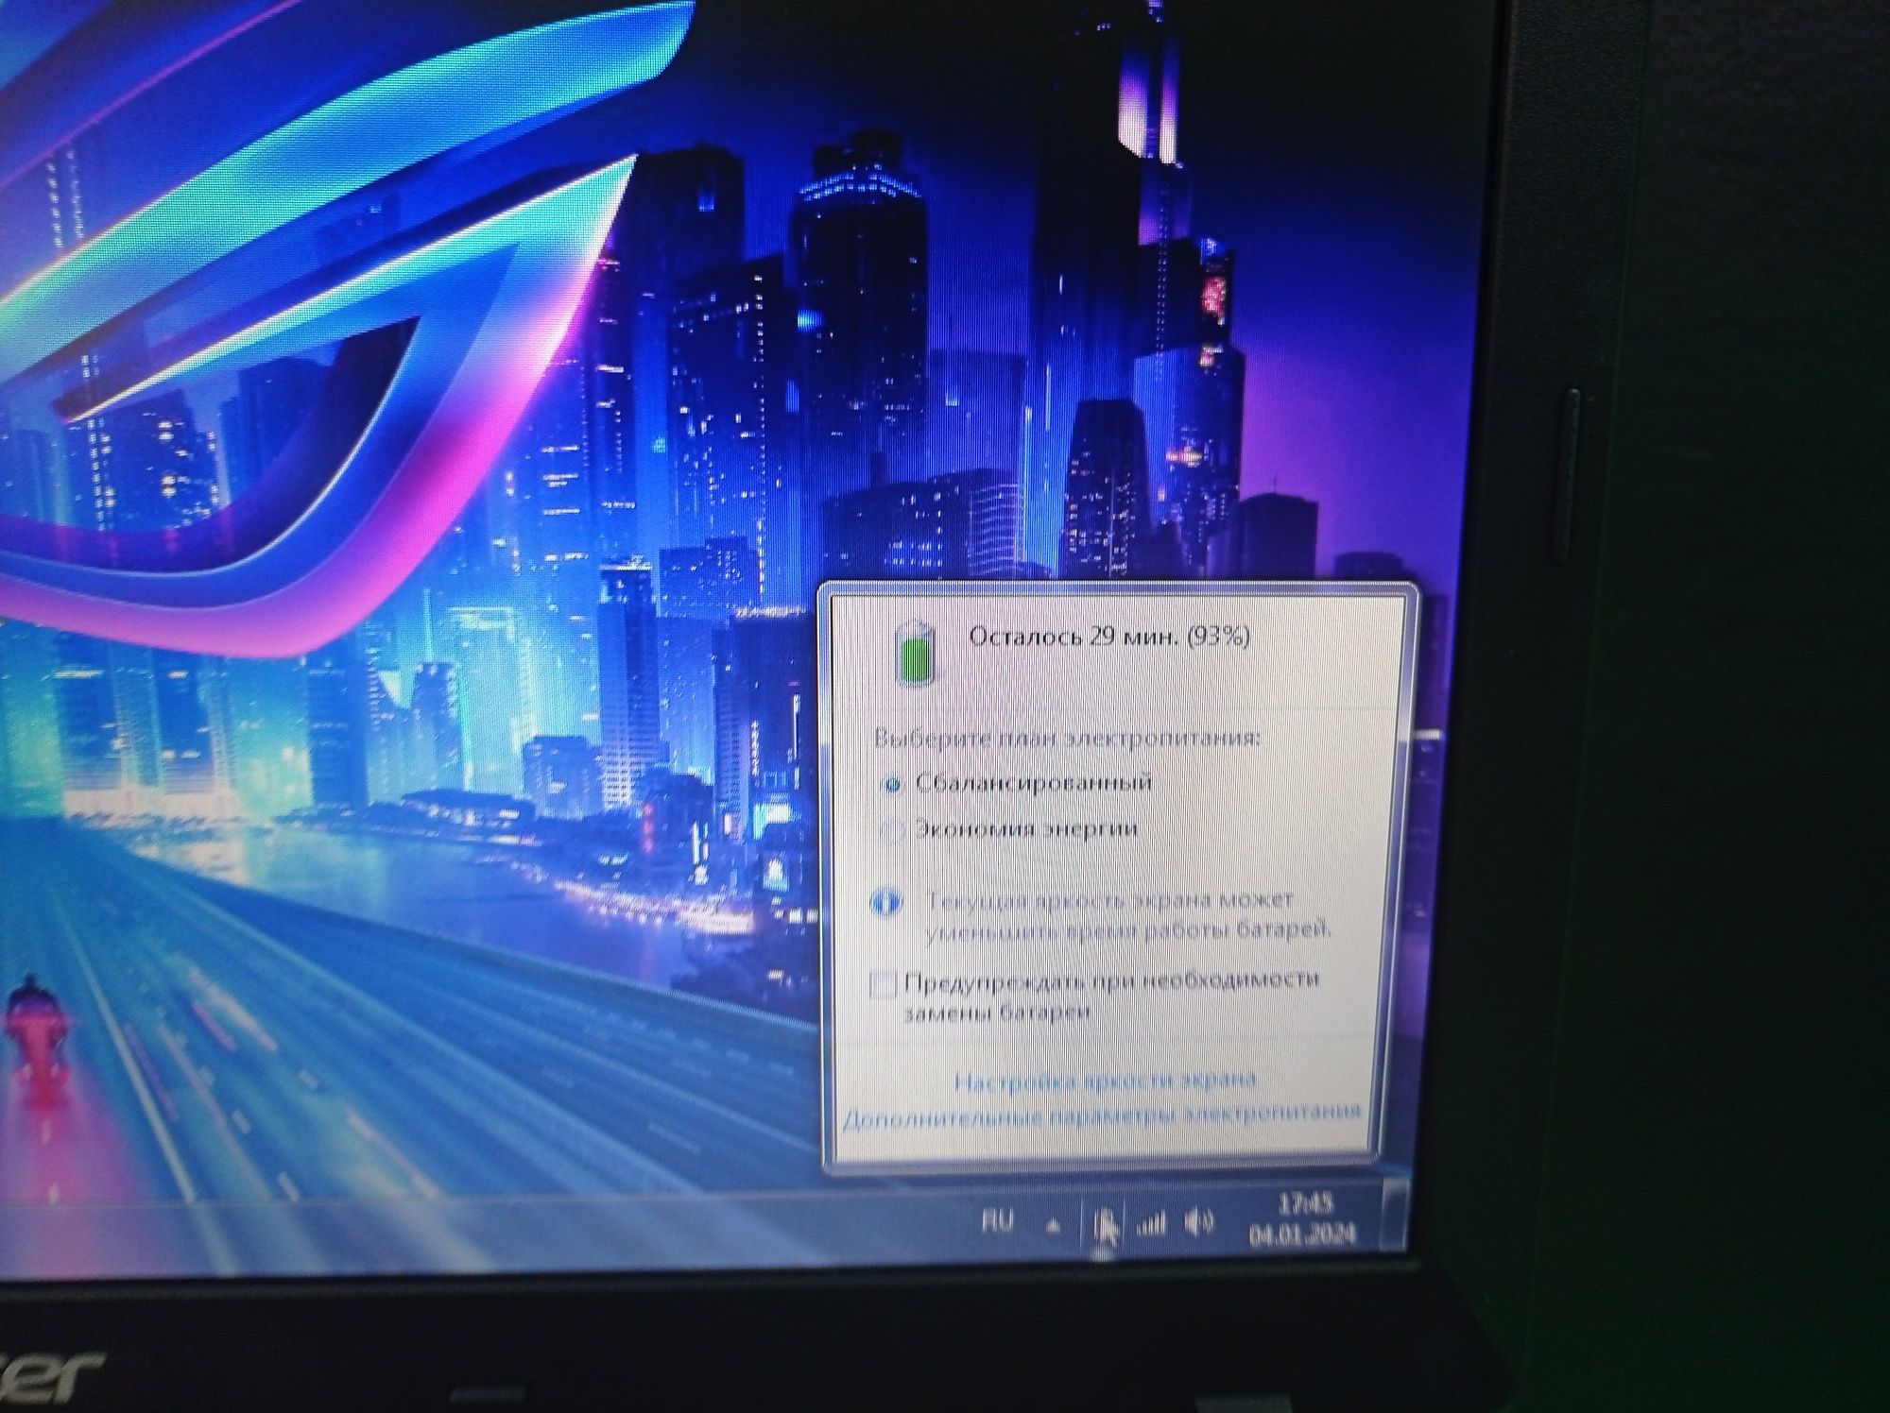The width and height of the screenshot is (1890, 1413).
Task: Click the blue info icon in popup
Action: tap(885, 903)
